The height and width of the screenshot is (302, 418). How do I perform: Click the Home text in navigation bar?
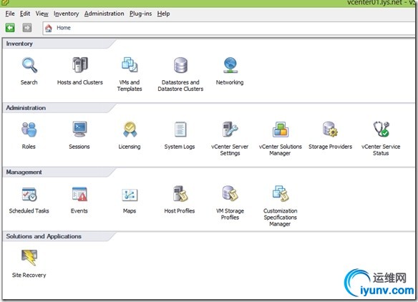(x=64, y=28)
